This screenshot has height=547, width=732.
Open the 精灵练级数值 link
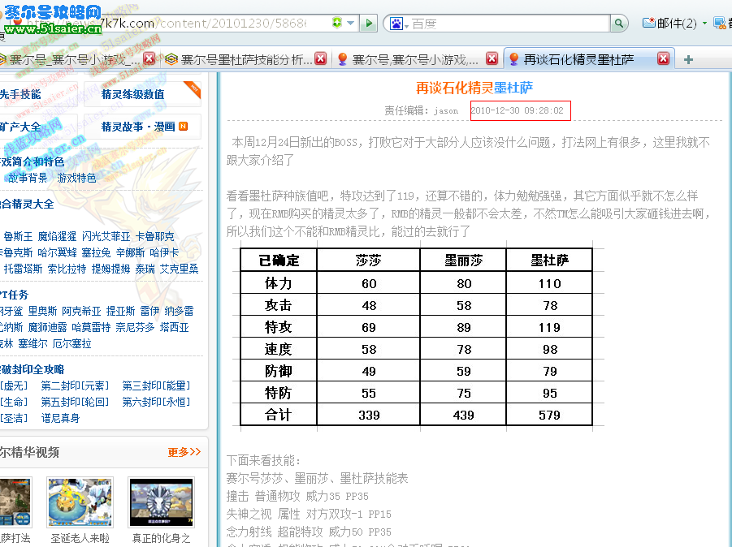[133, 95]
